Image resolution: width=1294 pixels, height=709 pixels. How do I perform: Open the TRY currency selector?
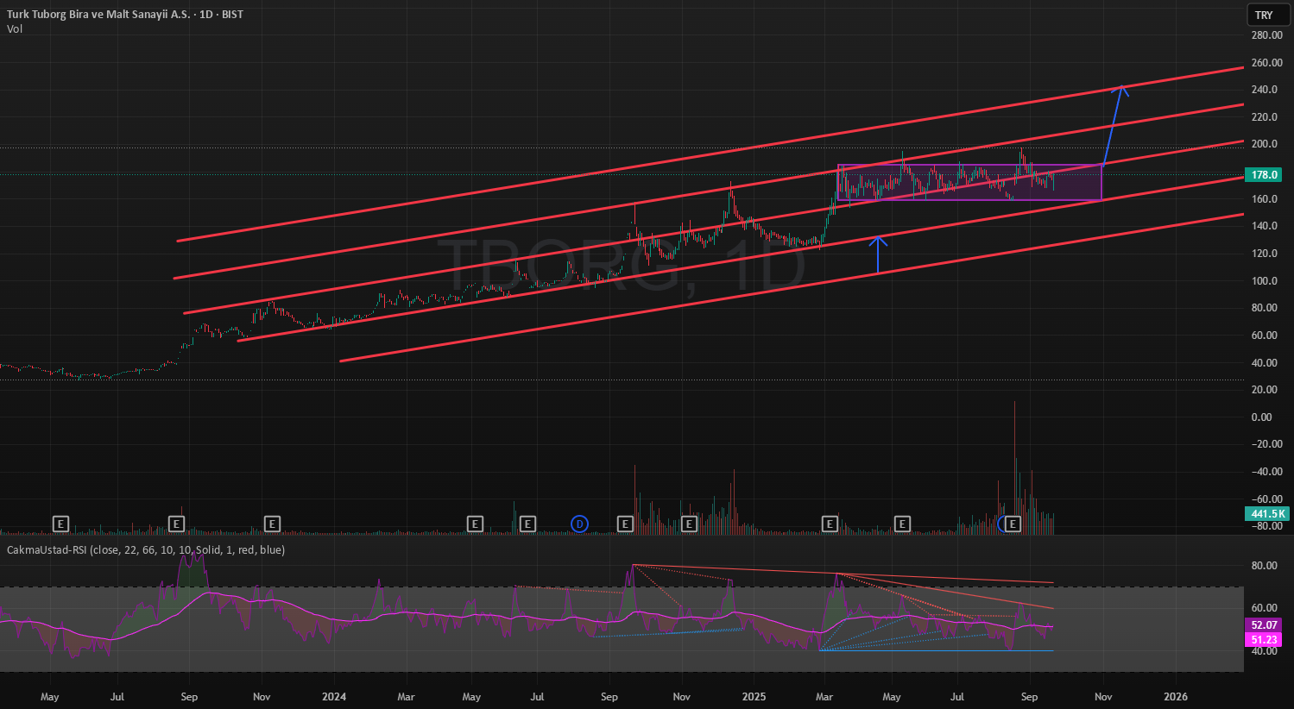[1264, 15]
